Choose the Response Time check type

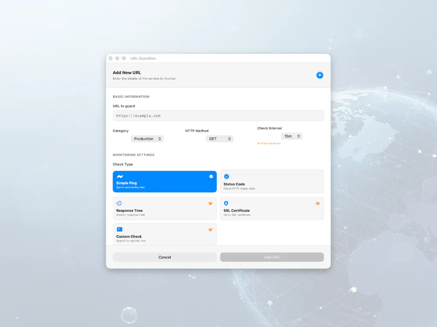click(x=164, y=208)
